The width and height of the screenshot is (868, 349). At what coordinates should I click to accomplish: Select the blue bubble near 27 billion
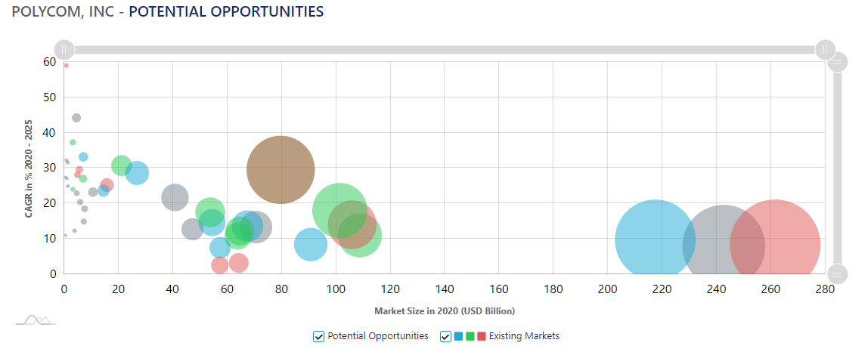click(138, 172)
